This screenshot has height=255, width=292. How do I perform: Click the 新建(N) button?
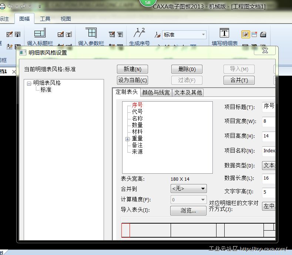[132, 69]
